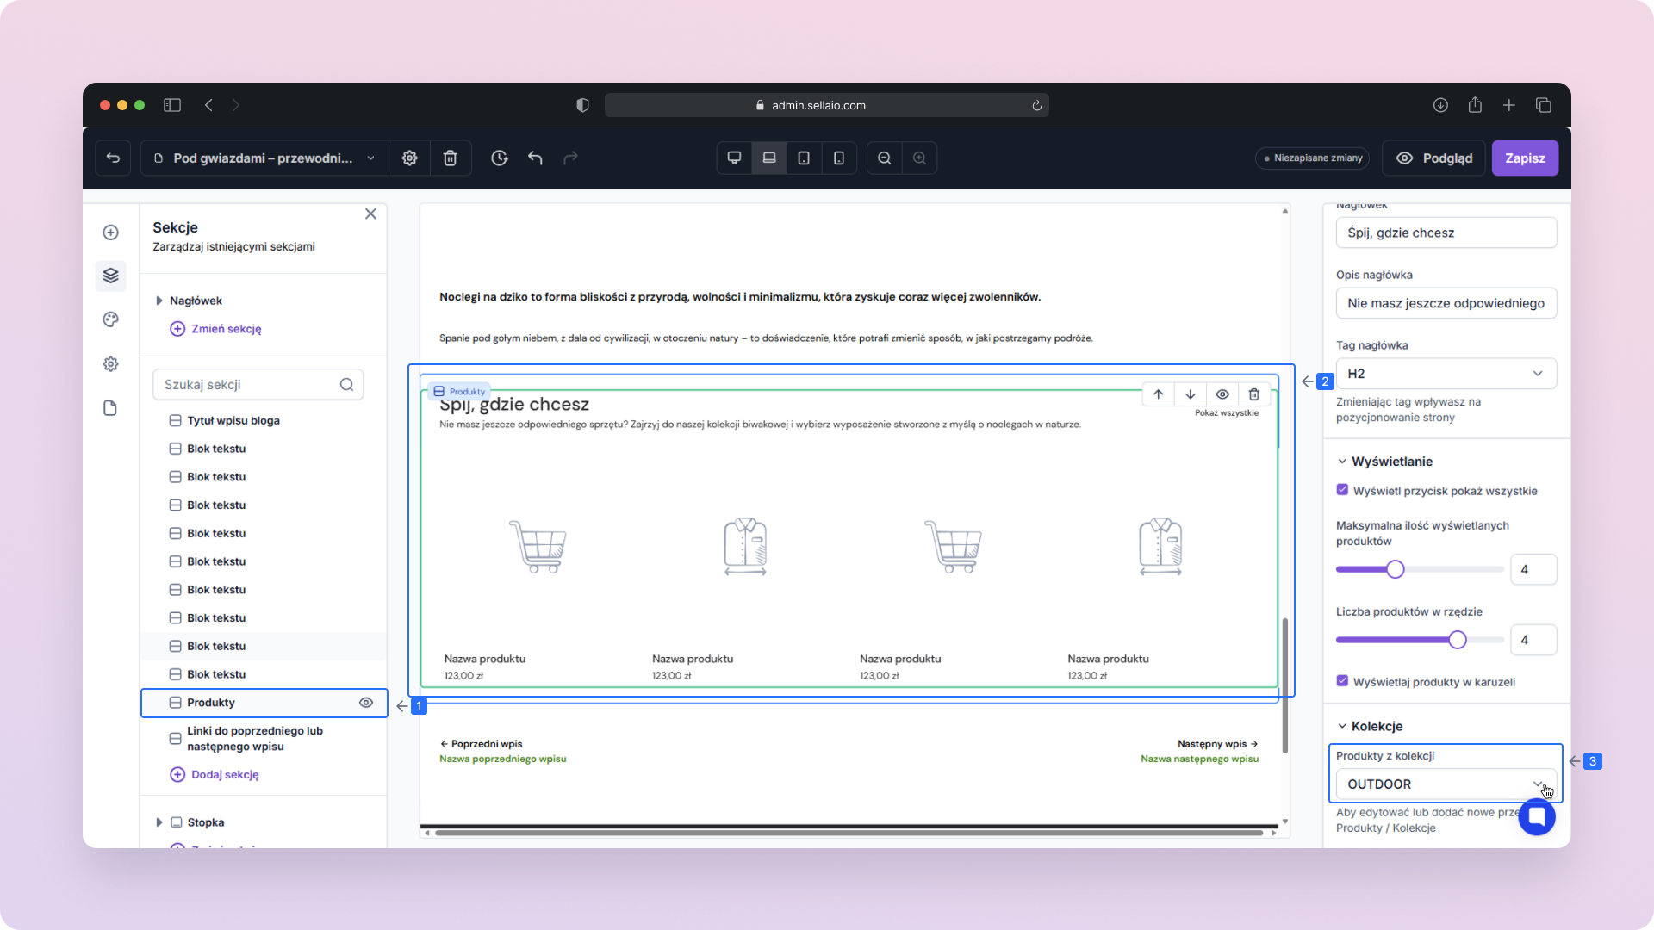The height and width of the screenshot is (930, 1654).
Task: Click the palette theme icon in sidebar
Action: 110,319
